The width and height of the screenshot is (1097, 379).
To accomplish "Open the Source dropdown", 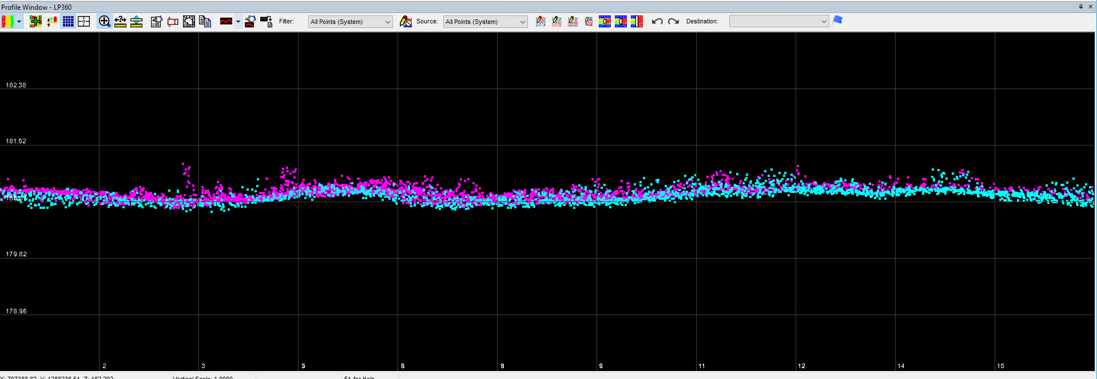I will pyautogui.click(x=486, y=22).
